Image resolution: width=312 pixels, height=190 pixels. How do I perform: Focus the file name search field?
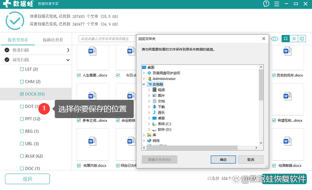(107, 39)
